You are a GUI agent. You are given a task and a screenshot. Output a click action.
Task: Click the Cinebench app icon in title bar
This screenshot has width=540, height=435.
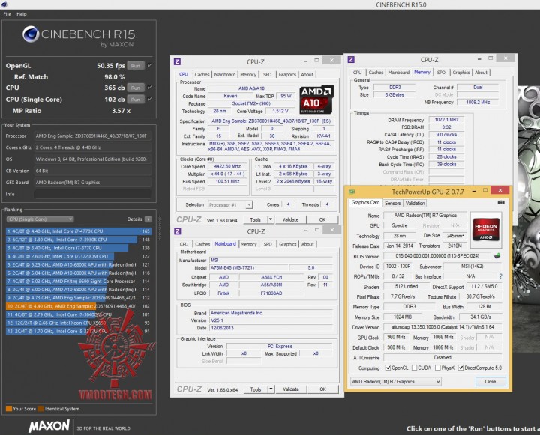point(4,4)
